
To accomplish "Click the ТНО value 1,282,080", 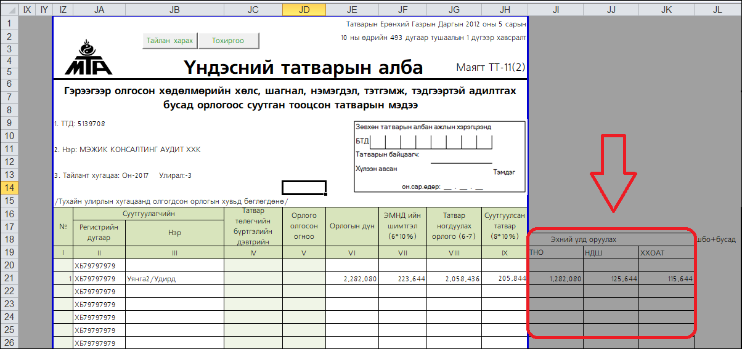I will 556,279.
